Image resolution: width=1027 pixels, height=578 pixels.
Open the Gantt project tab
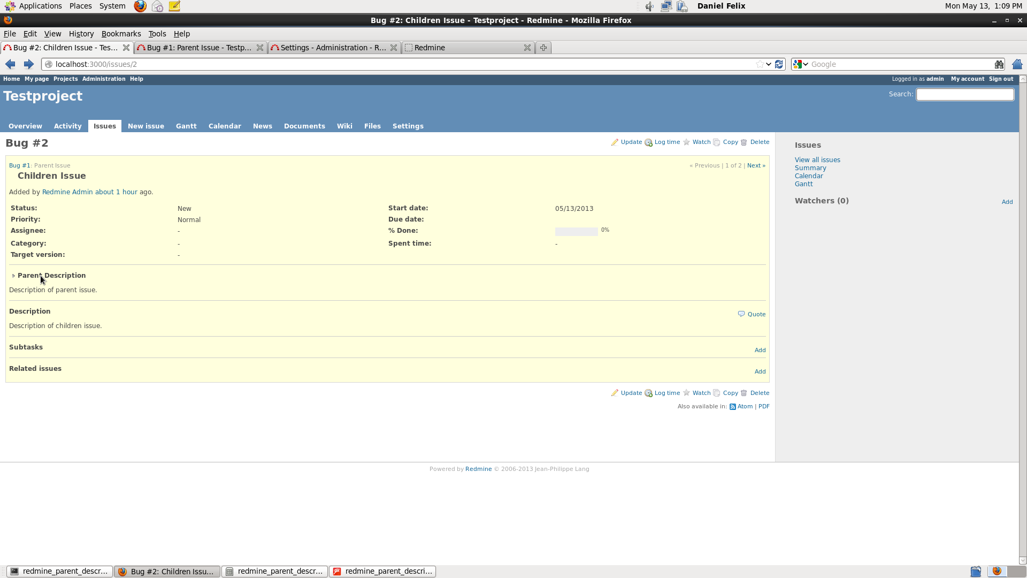(186, 126)
